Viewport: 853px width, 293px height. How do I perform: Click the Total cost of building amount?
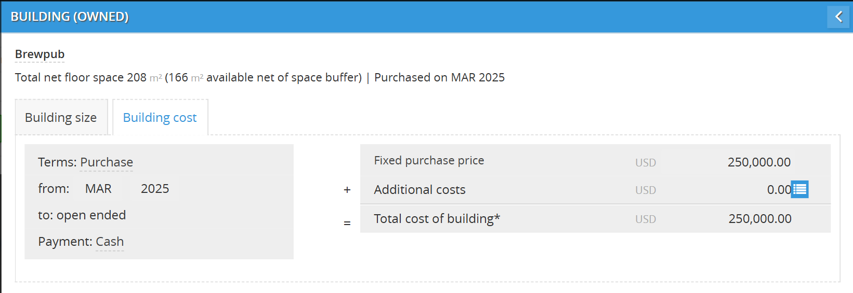[x=759, y=219]
